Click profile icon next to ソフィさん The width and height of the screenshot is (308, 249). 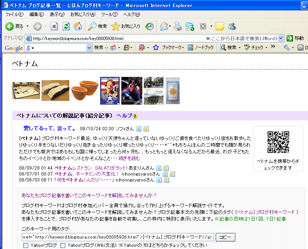point(139,129)
